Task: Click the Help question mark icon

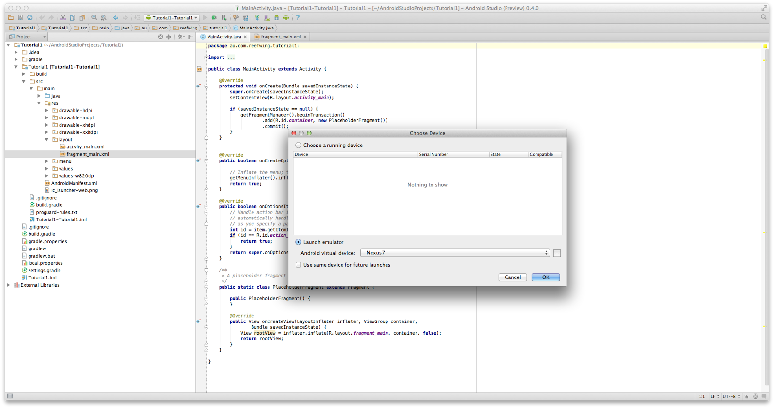Action: click(x=298, y=17)
